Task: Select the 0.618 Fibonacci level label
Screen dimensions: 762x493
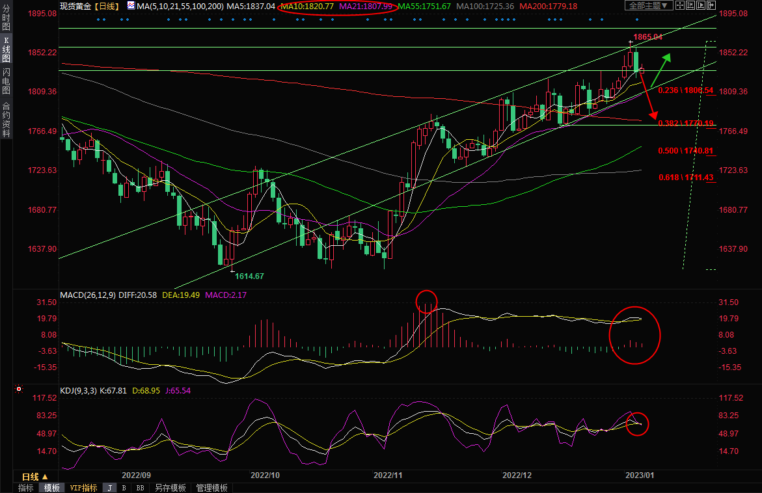Action: (x=686, y=178)
